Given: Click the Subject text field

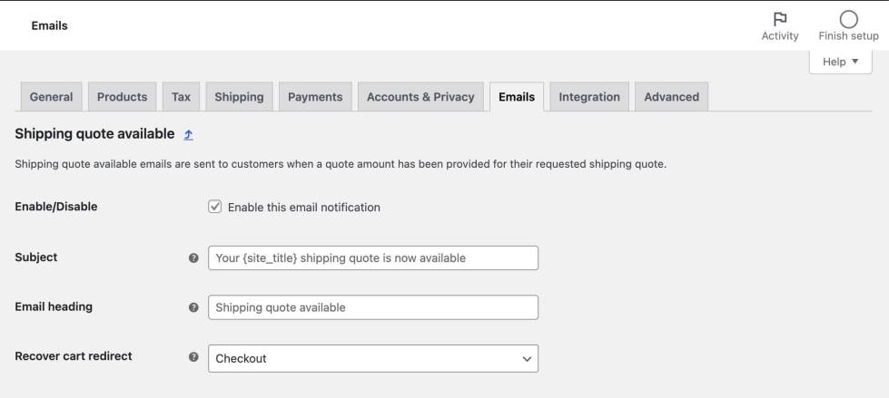Looking at the screenshot, I should [x=373, y=258].
